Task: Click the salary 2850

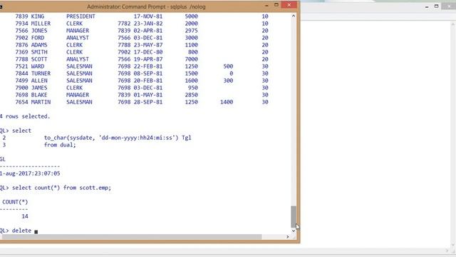Action: (x=192, y=95)
